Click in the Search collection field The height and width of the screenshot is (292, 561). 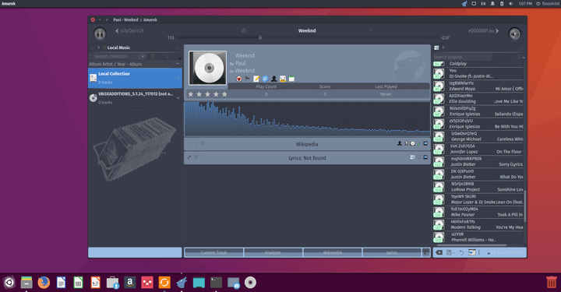click(114, 57)
